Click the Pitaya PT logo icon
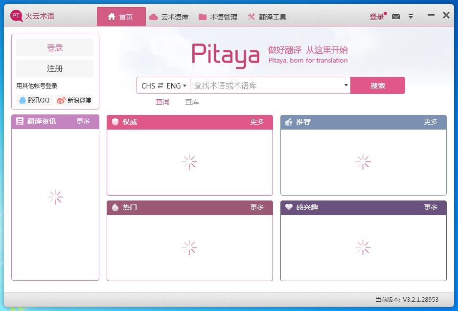 (17, 16)
